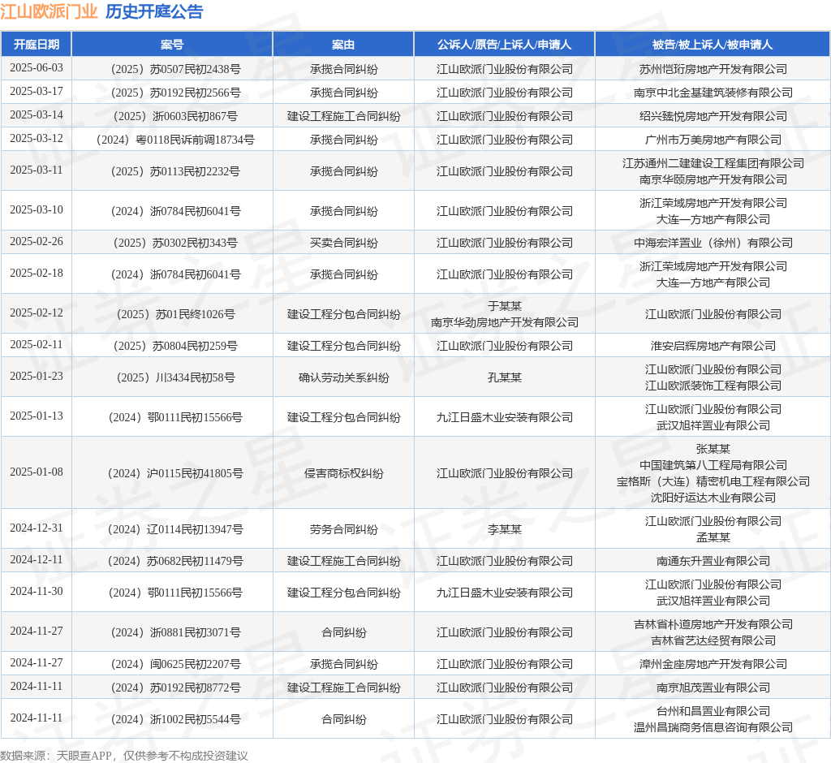Click defendant 中海宏洋置业(徐州)有限公司
The width and height of the screenshot is (831, 763).
click(x=713, y=243)
